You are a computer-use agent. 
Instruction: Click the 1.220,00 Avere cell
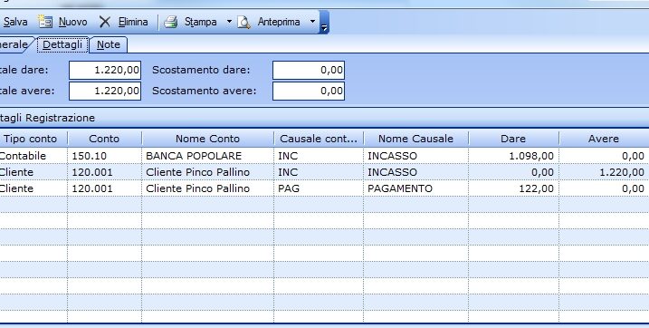(605, 172)
